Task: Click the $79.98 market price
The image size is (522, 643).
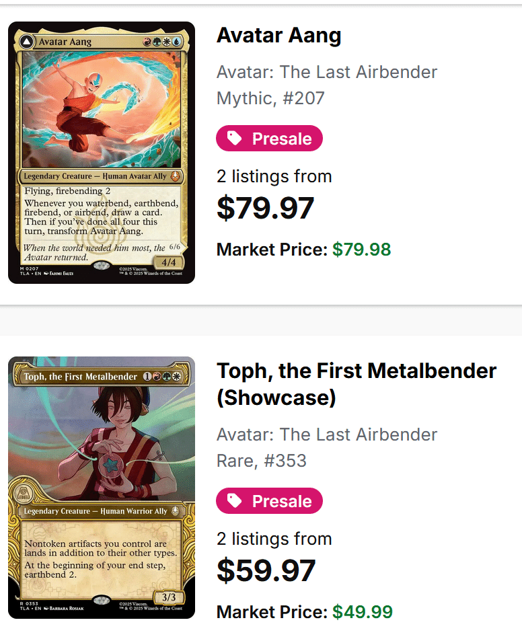Action: click(x=361, y=250)
